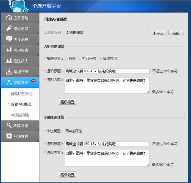Expand group B 高级设置 options
This screenshot has height=183, width=191.
click(68, 175)
